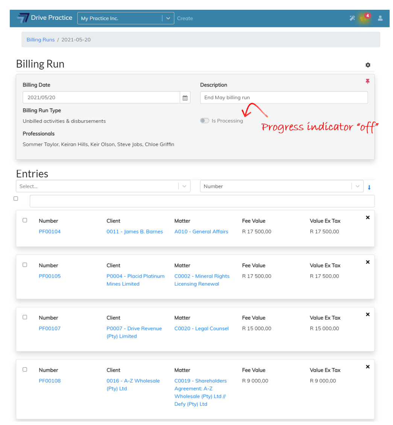Click the magic wand icon in navbar
Viewport: 393px width, 425px height.
pyautogui.click(x=352, y=18)
